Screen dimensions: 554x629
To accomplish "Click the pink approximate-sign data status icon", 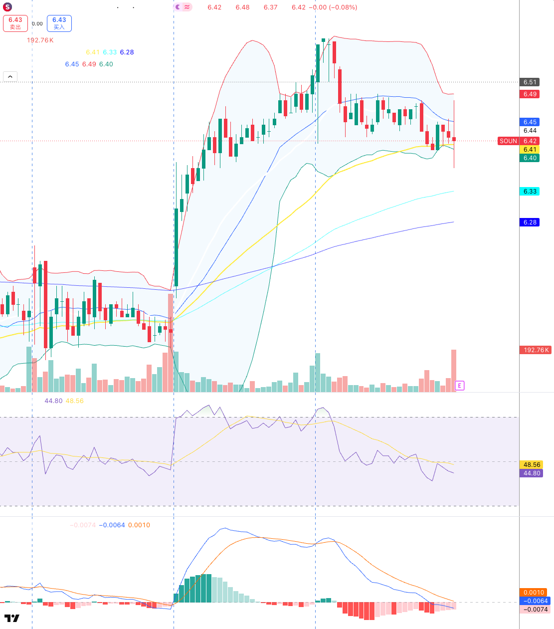I will (x=187, y=7).
